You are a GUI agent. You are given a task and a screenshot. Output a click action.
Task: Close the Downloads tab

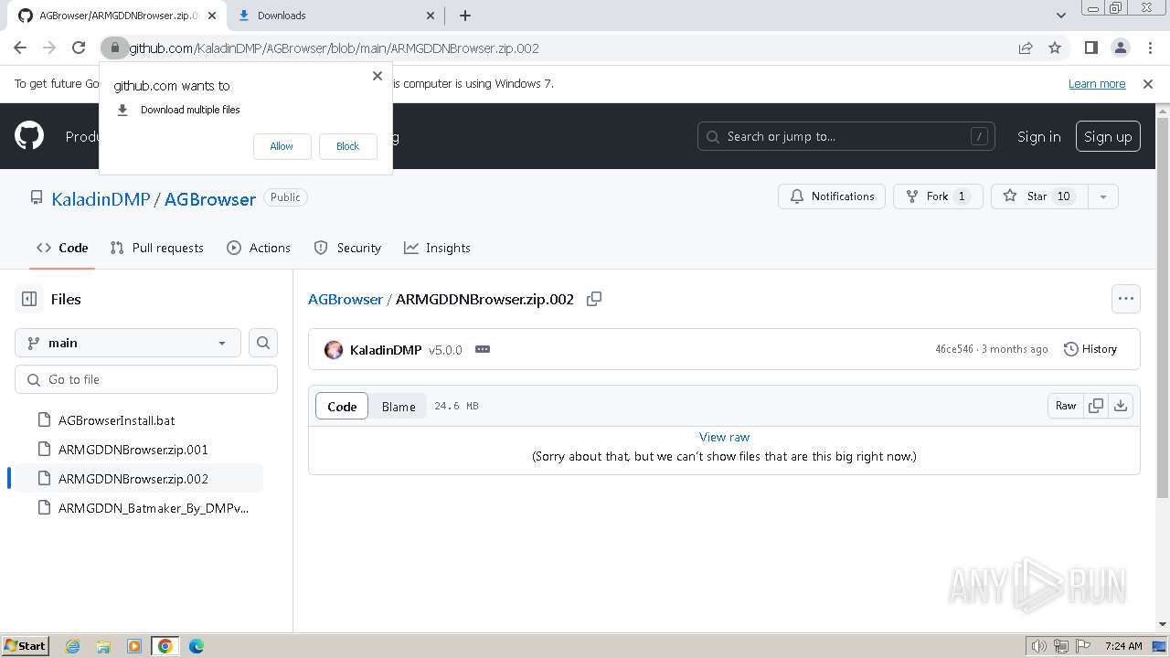tap(431, 16)
